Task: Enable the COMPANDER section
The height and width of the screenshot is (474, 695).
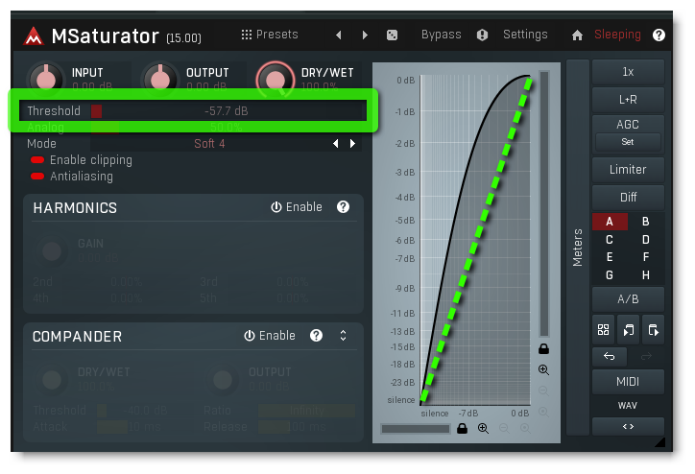Action: pos(270,336)
